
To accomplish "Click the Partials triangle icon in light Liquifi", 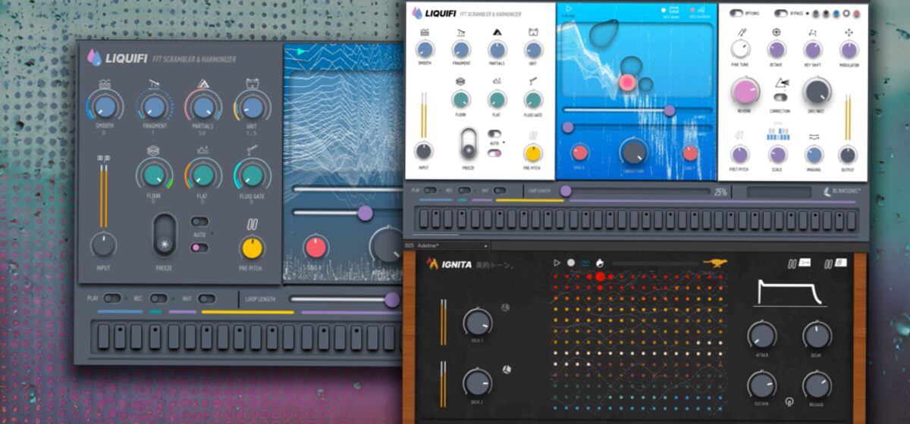I will (x=497, y=33).
